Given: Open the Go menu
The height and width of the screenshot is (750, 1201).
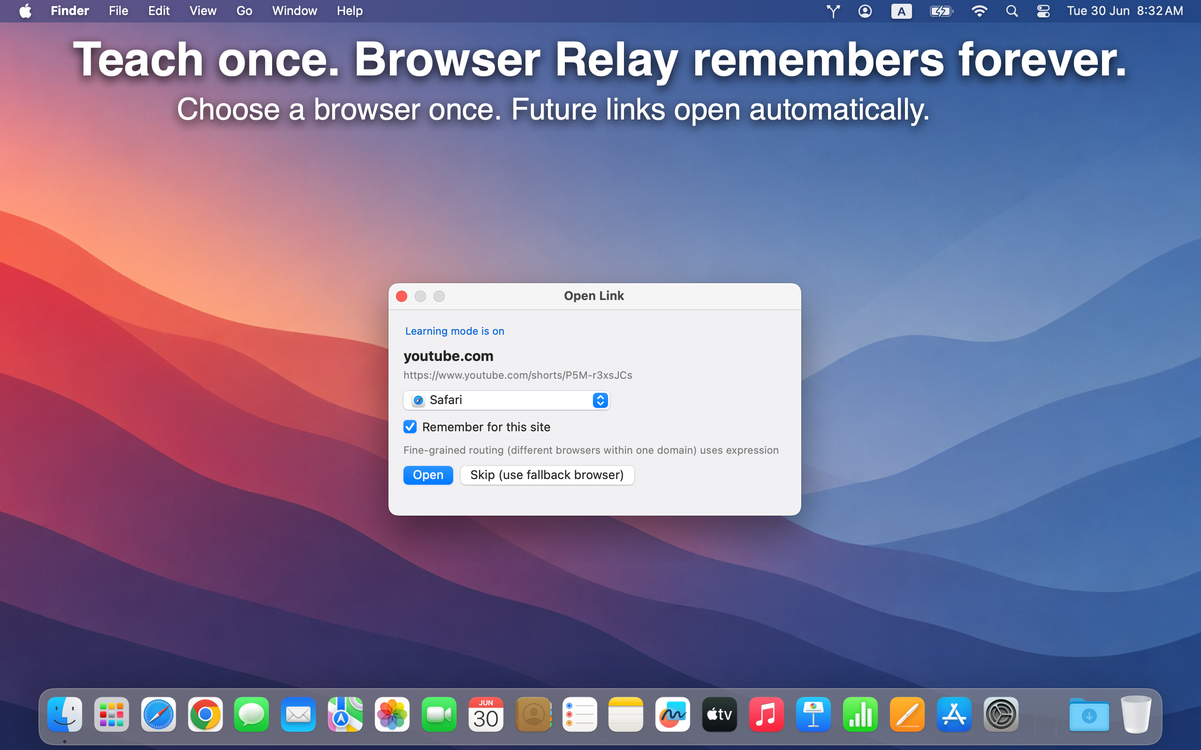Looking at the screenshot, I should coord(244,11).
